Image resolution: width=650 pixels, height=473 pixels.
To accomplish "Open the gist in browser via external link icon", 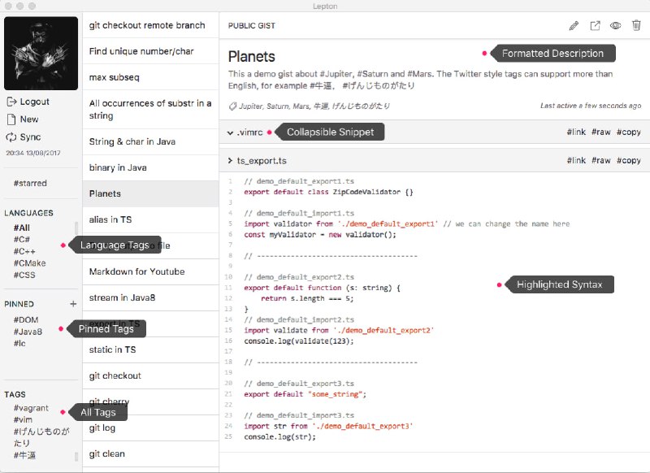I will click(x=596, y=25).
